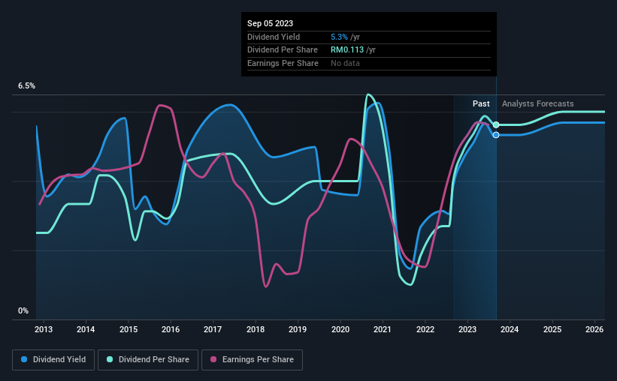Viewport: 617px width, 381px height.
Task: Click the Analysts Forecasts label
Action: (537, 103)
